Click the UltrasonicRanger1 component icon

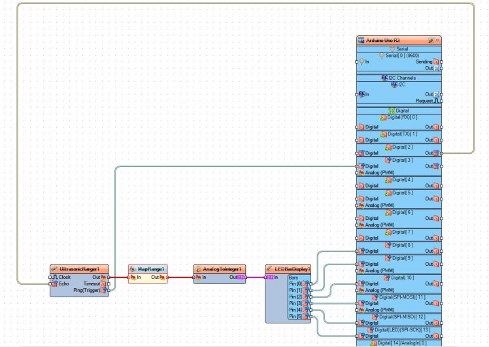(x=55, y=269)
